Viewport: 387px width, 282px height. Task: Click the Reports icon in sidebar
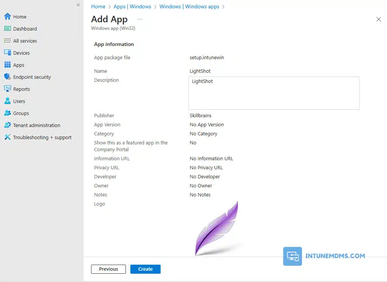[7, 89]
